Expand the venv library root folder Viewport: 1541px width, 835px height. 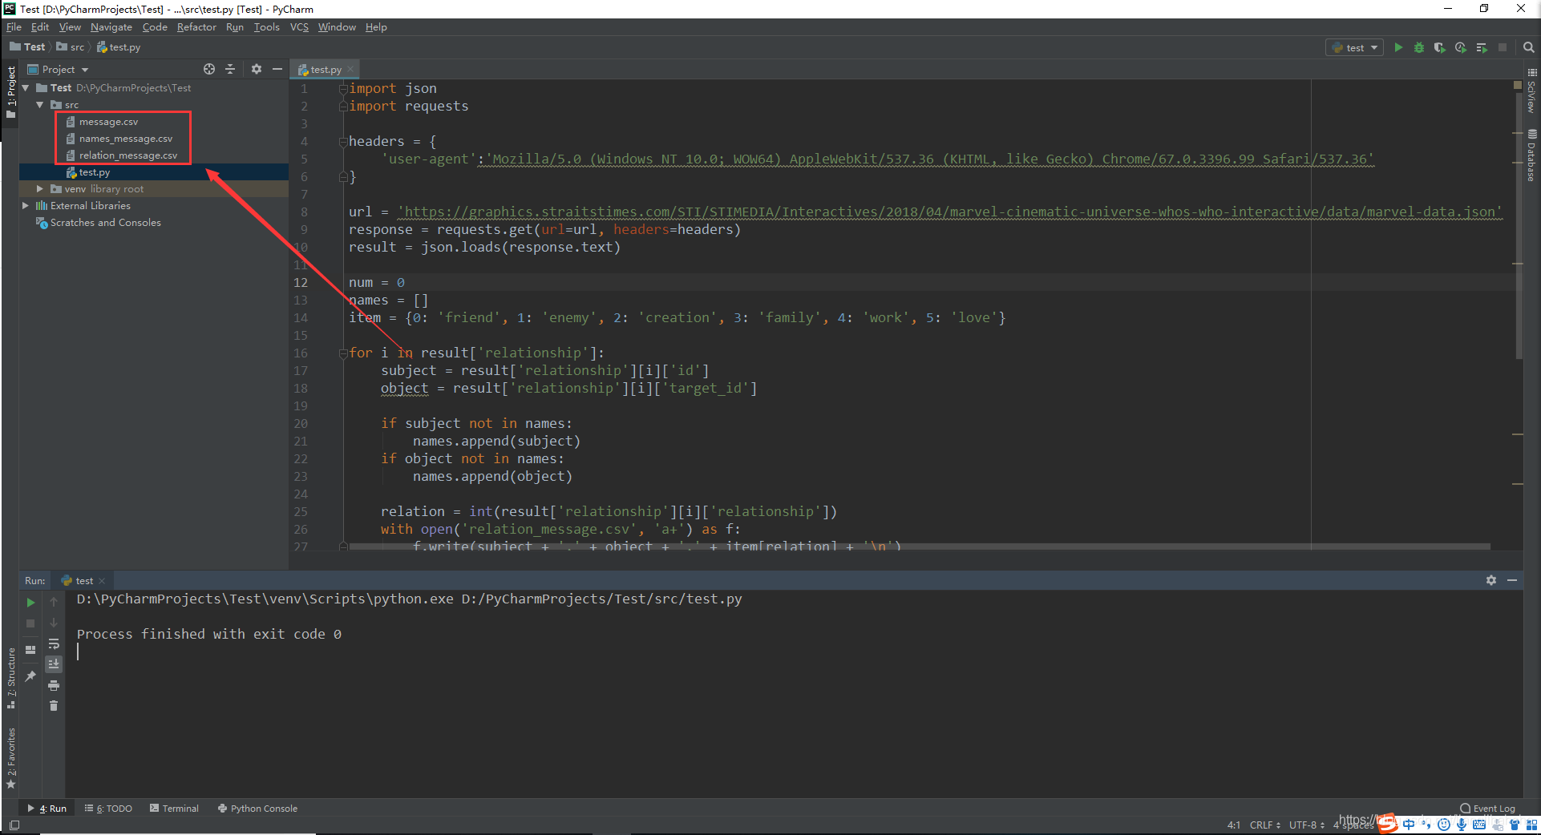40,189
